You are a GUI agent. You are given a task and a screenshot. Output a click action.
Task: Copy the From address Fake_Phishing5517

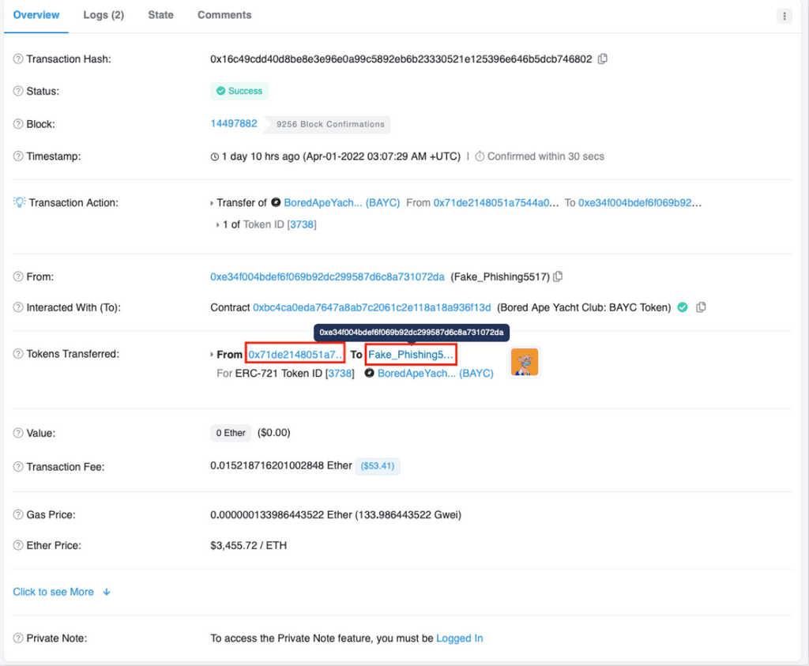pyautogui.click(x=558, y=277)
